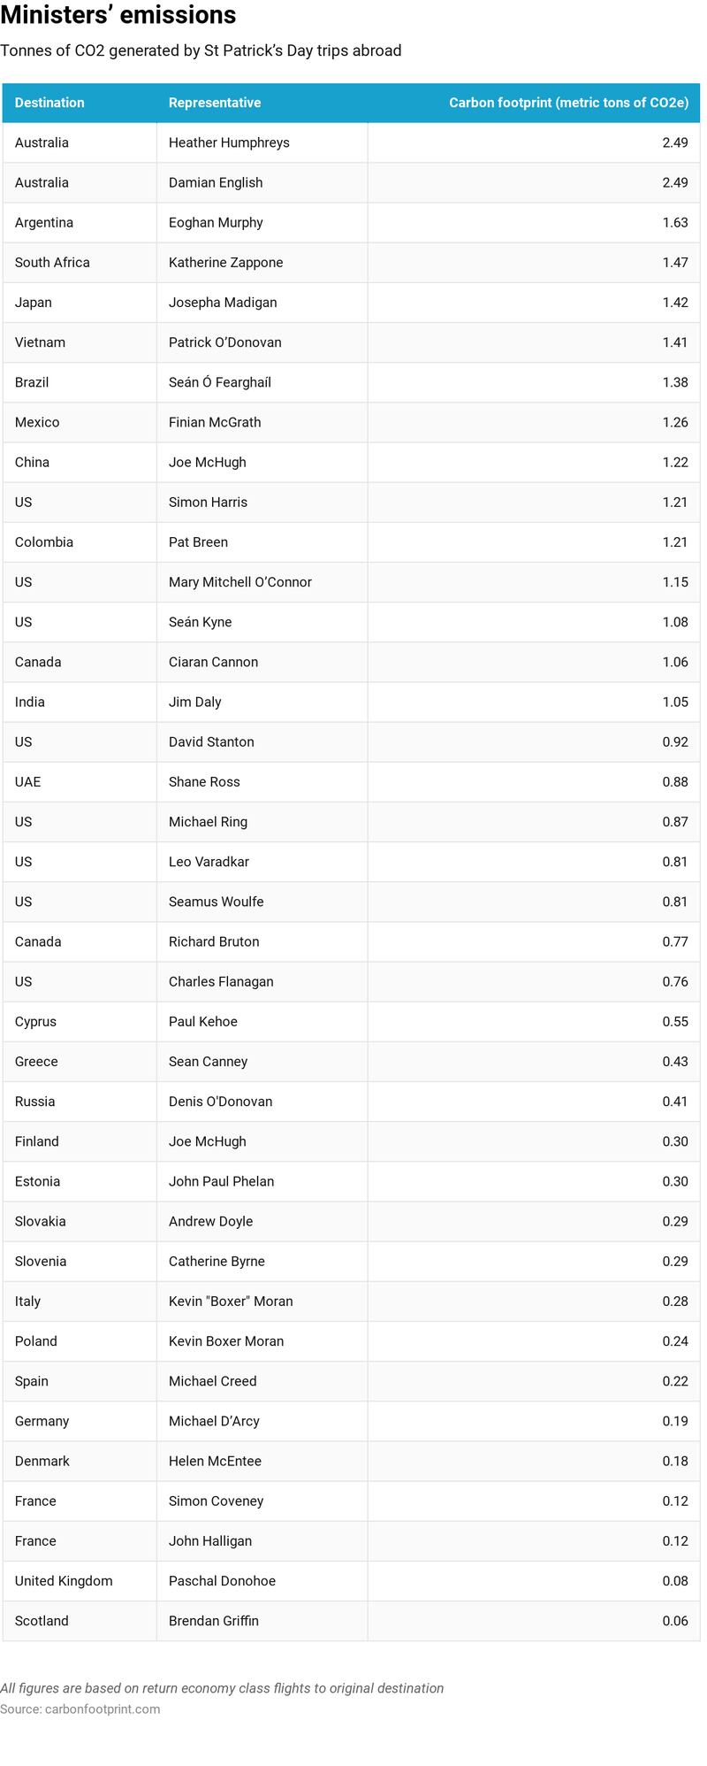707x1766 pixels.
Task: Click the Argentina destination cell
Action: [44, 222]
